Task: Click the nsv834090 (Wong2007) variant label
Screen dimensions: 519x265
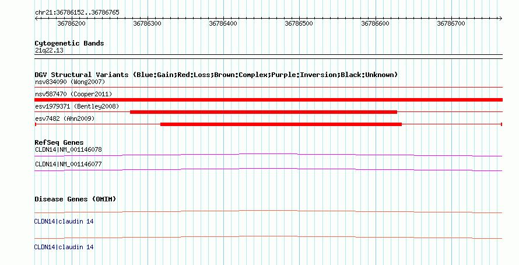Action: click(x=70, y=82)
